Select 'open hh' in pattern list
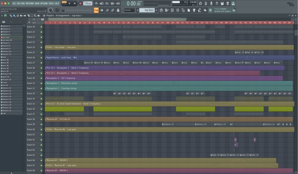The height and width of the screenshot is (174, 298). (11, 77)
